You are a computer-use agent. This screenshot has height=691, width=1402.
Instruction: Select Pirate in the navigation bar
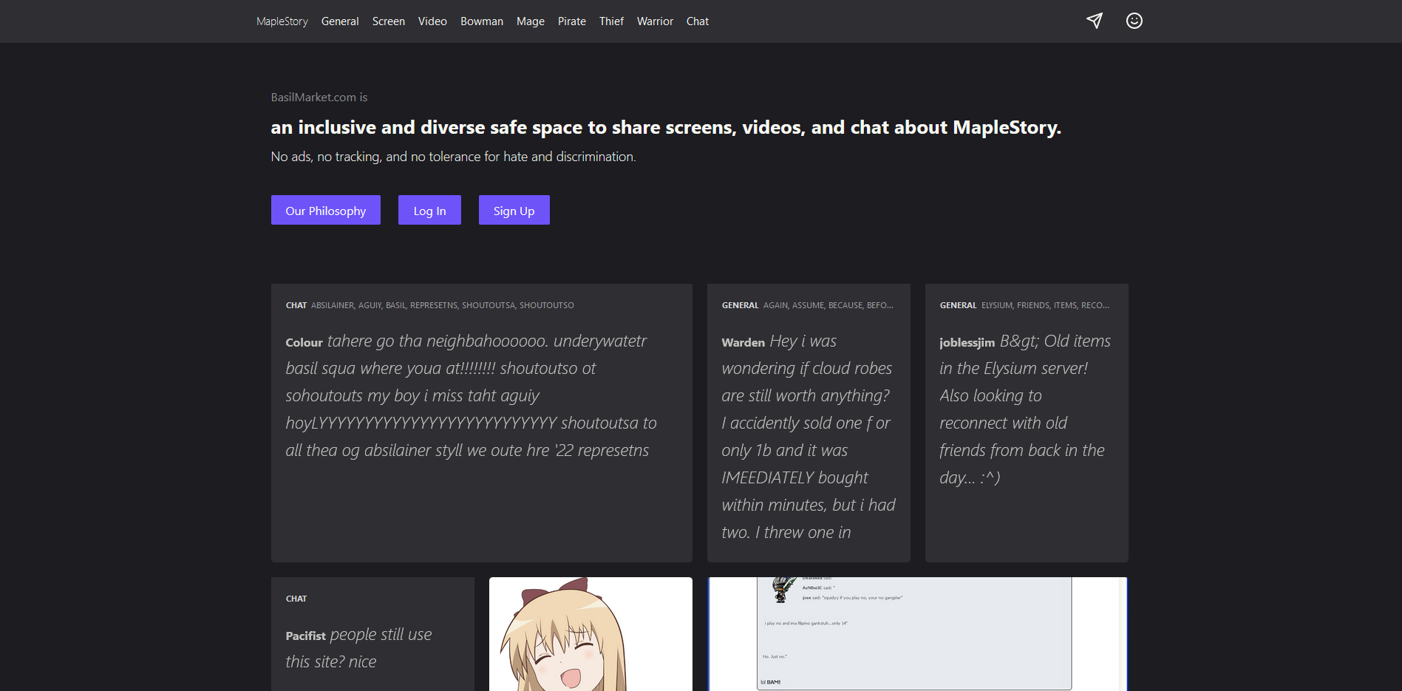click(x=571, y=21)
